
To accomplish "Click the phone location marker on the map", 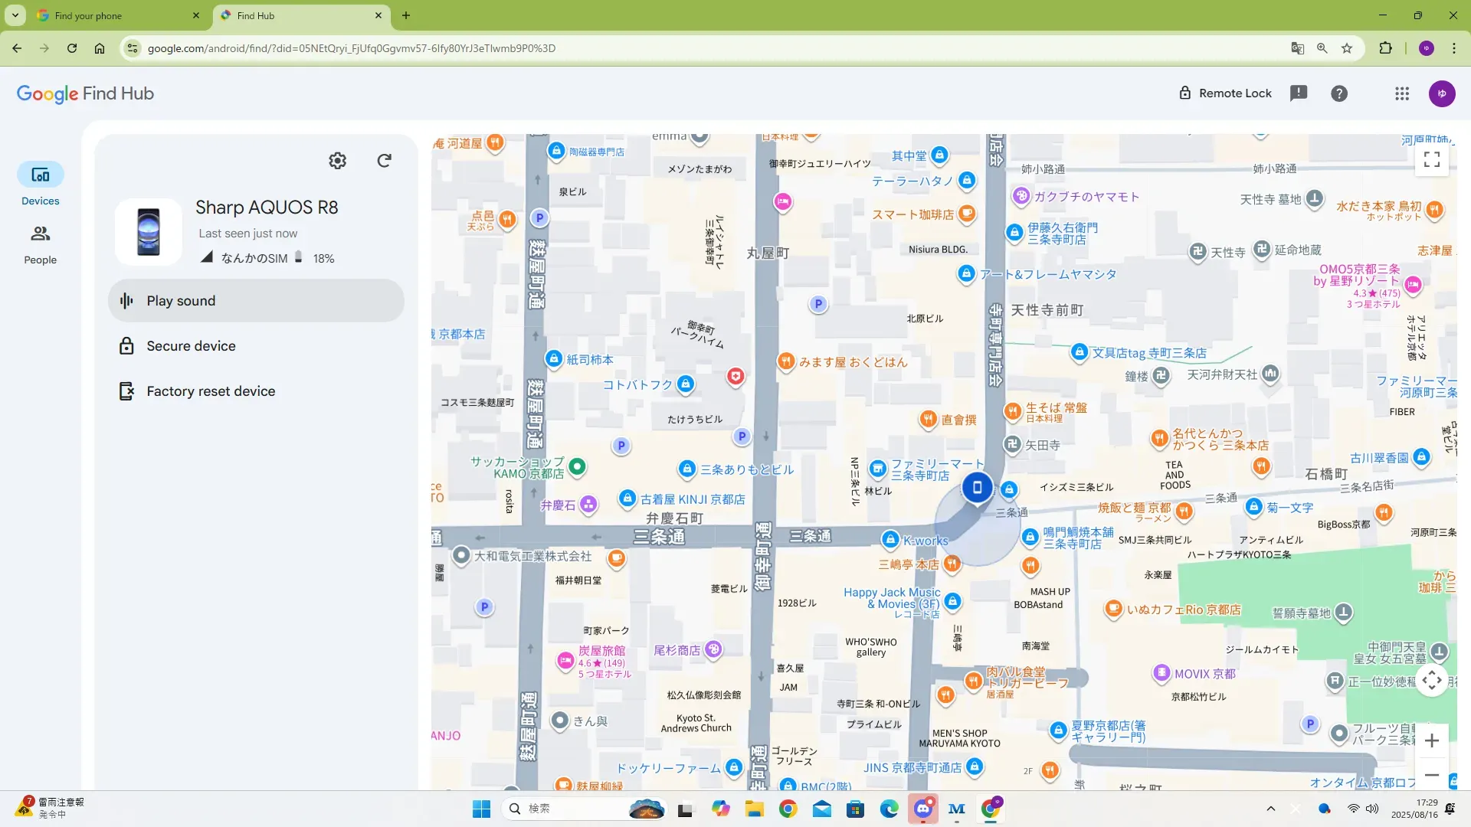I will (977, 488).
